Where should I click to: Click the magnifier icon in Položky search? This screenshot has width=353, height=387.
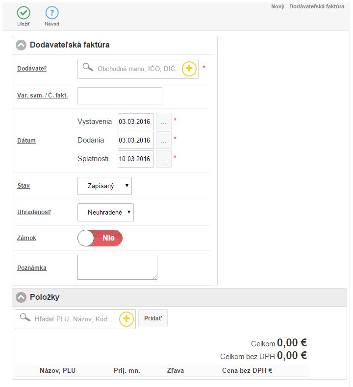coord(25,318)
